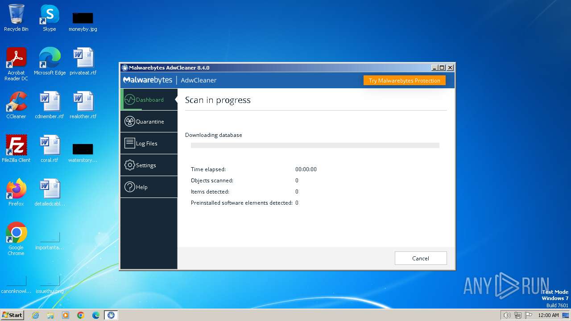Click the Malwarebytes logo in header
This screenshot has height=321, width=571.
[148, 80]
